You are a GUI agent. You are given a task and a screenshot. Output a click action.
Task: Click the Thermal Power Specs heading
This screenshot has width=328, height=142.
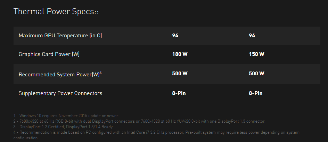(56, 11)
